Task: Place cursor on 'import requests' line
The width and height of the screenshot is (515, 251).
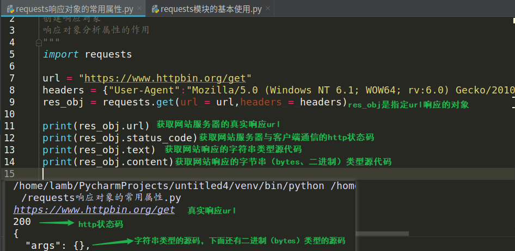Action: tap(87, 54)
